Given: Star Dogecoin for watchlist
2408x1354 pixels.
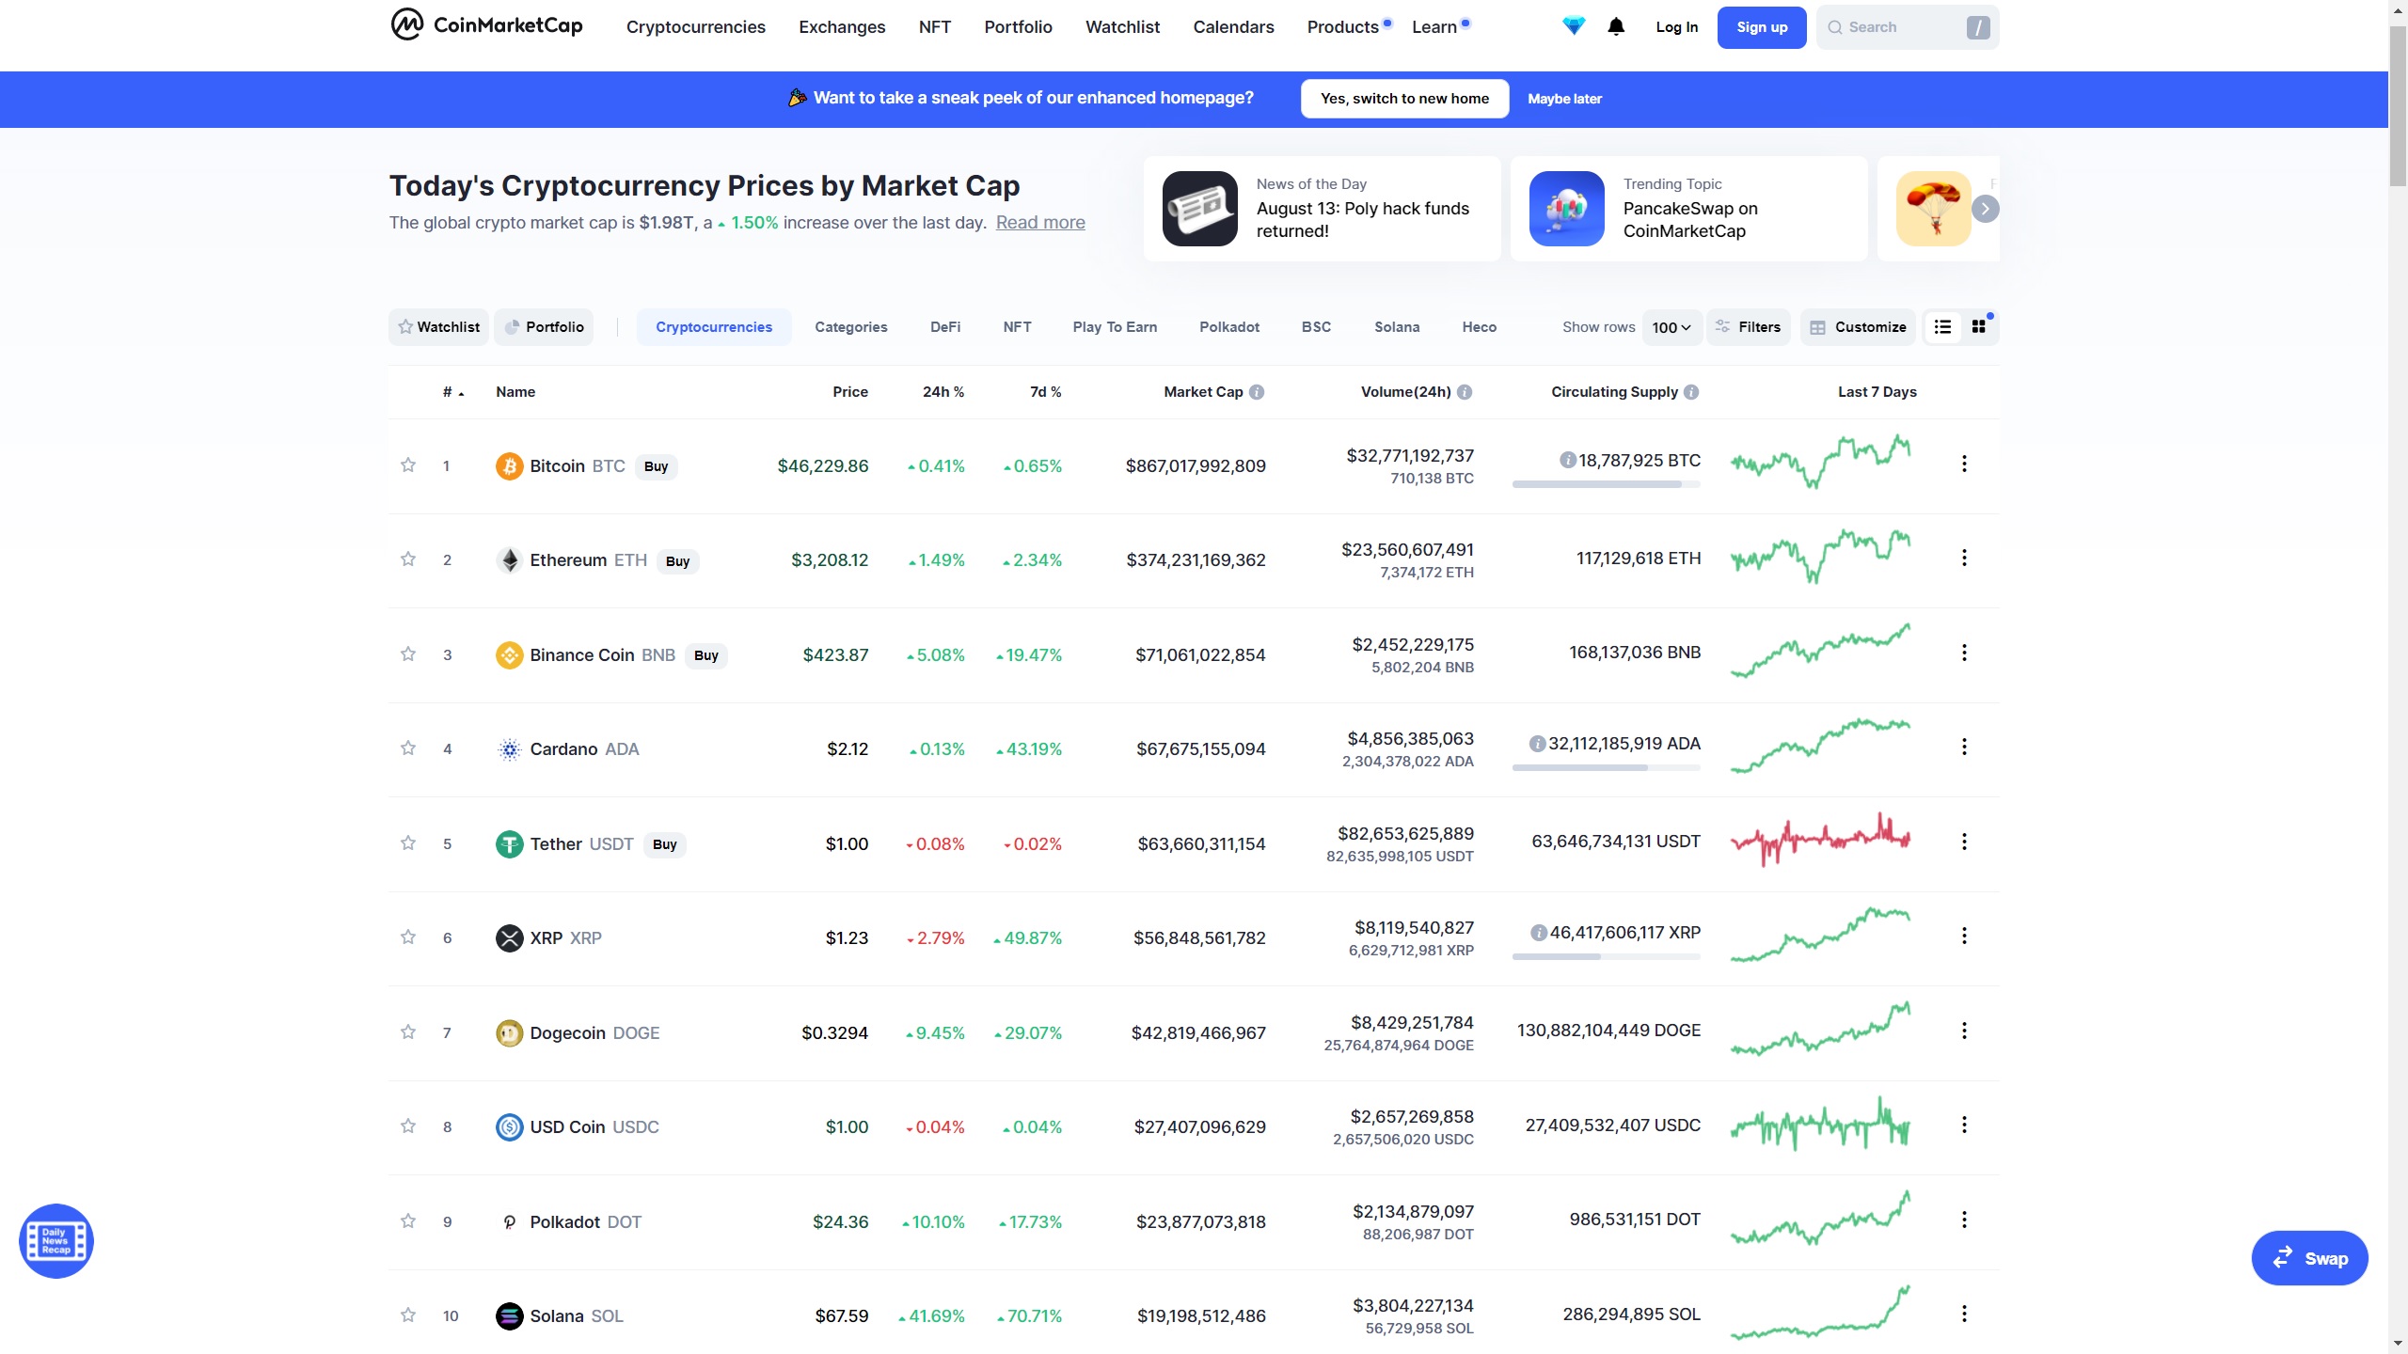Looking at the screenshot, I should point(408,1031).
